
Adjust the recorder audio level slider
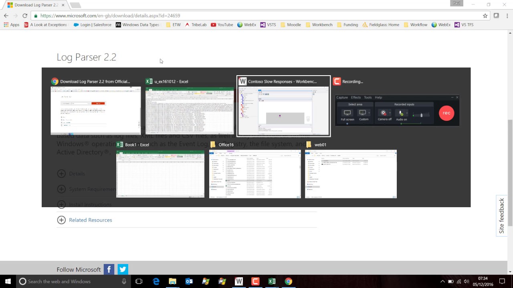click(421, 115)
